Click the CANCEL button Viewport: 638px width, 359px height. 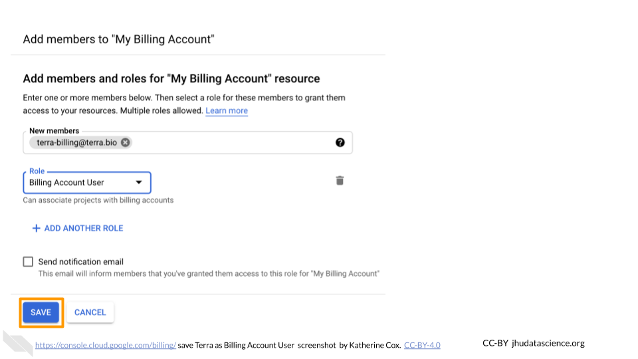pyautogui.click(x=90, y=312)
